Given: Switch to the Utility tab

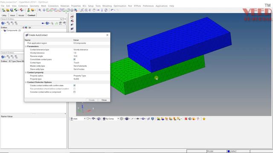Looking at the screenshot, I should point(4,15).
